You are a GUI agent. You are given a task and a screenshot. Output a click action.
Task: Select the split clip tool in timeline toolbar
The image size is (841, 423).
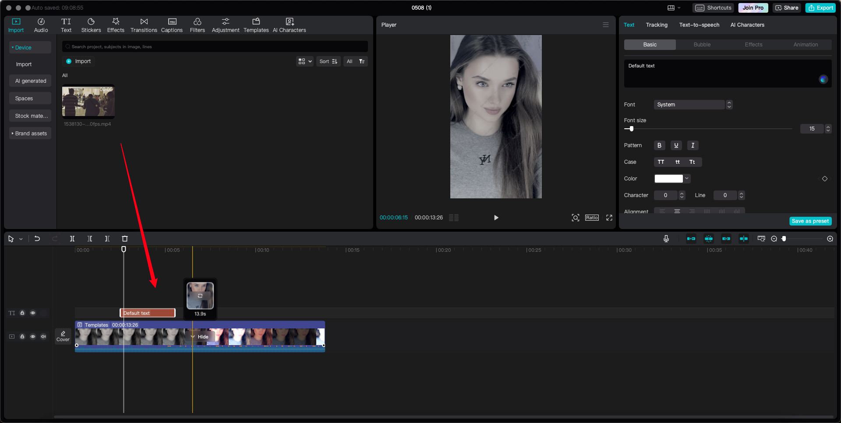click(x=72, y=239)
